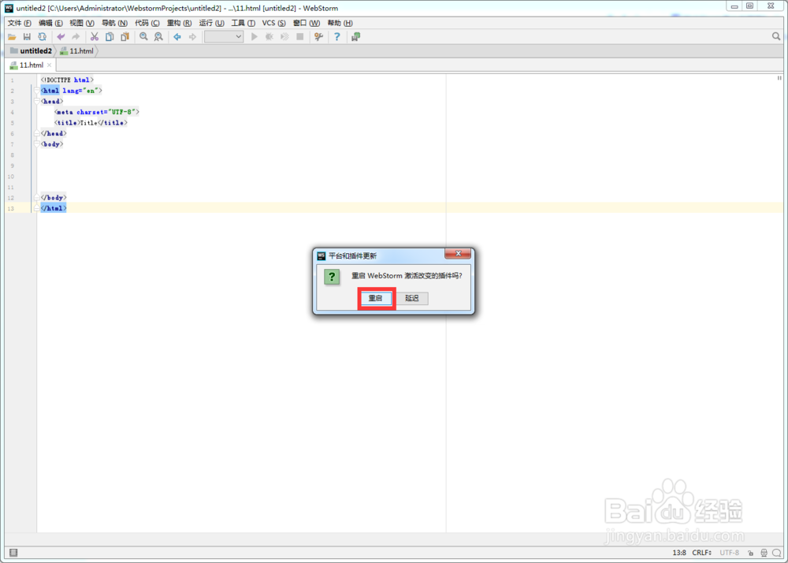Viewport: 788px width, 563px height.
Task: Open Find using the magnifier icon
Action: coord(143,36)
